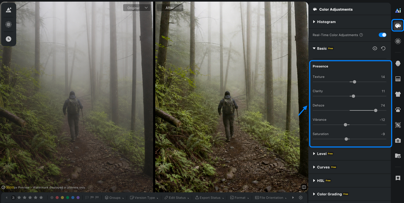
Task: Open the AI tools icon in right sidebar
Action: [398, 10]
